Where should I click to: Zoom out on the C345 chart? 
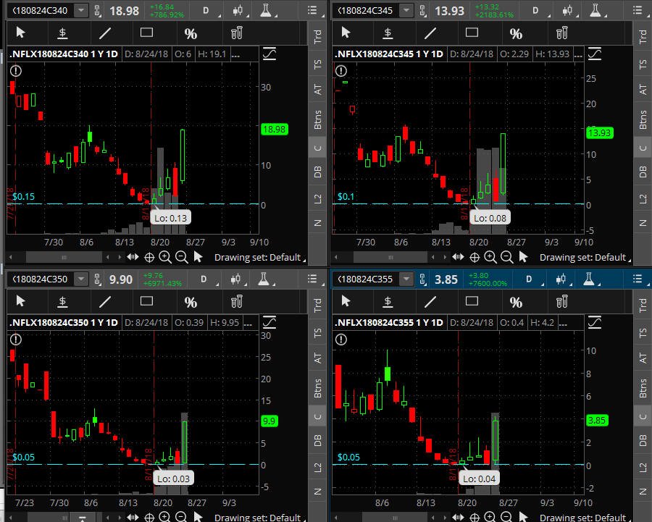pos(506,257)
